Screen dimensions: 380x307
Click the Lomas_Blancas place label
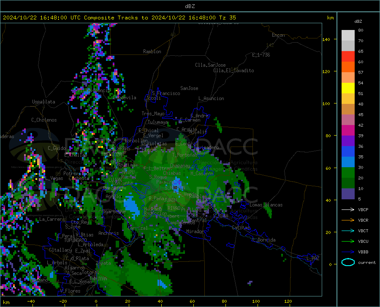266,205
